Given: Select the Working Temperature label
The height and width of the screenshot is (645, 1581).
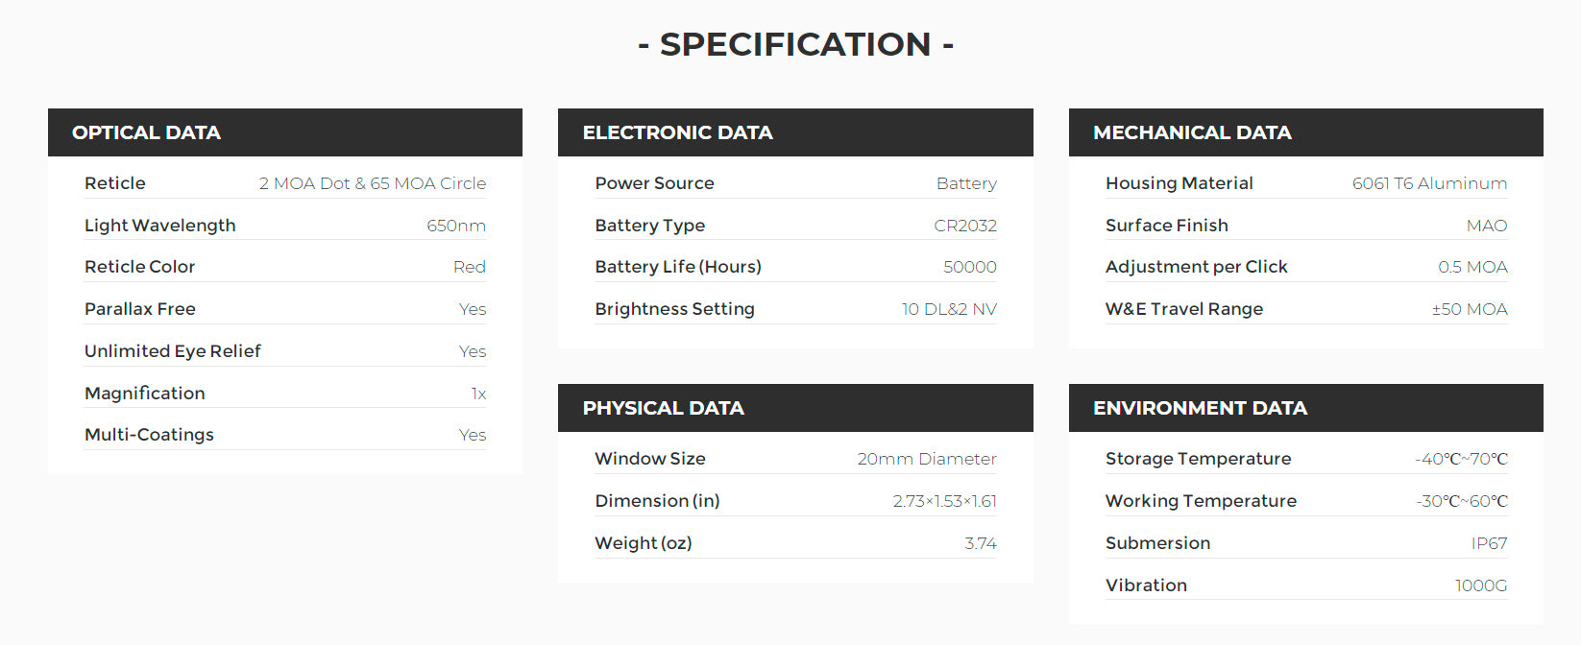Looking at the screenshot, I should pos(1201,501).
